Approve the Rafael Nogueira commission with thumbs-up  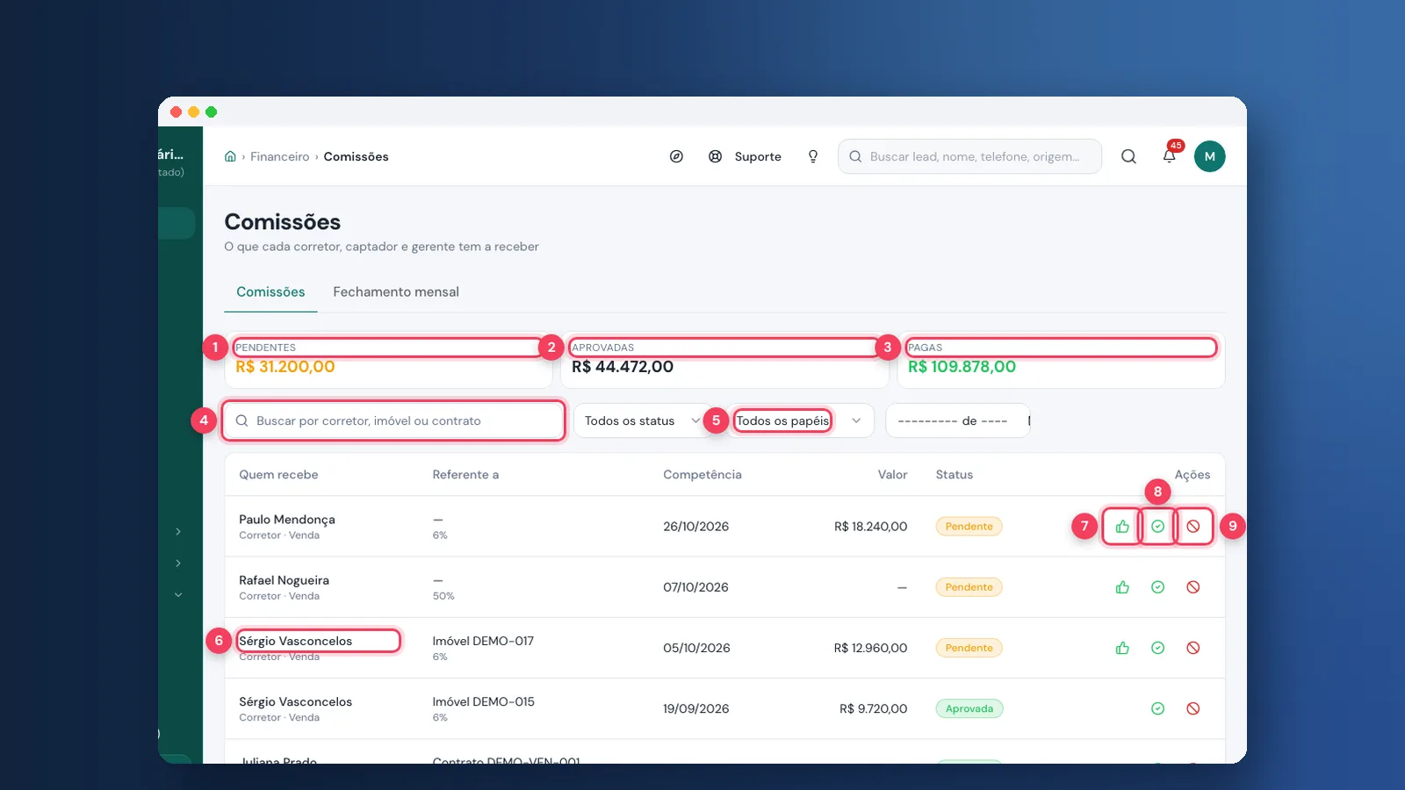[x=1122, y=587]
